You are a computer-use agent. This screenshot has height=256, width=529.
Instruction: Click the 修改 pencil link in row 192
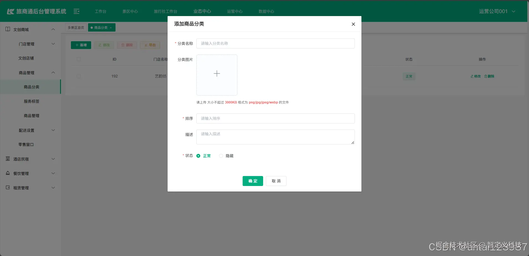[476, 76]
